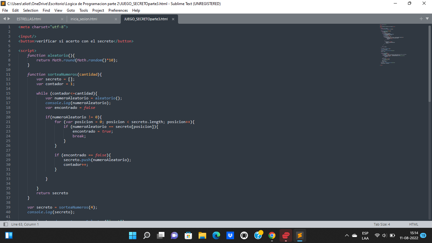Open the File menu
The image size is (432, 243).
5,10
